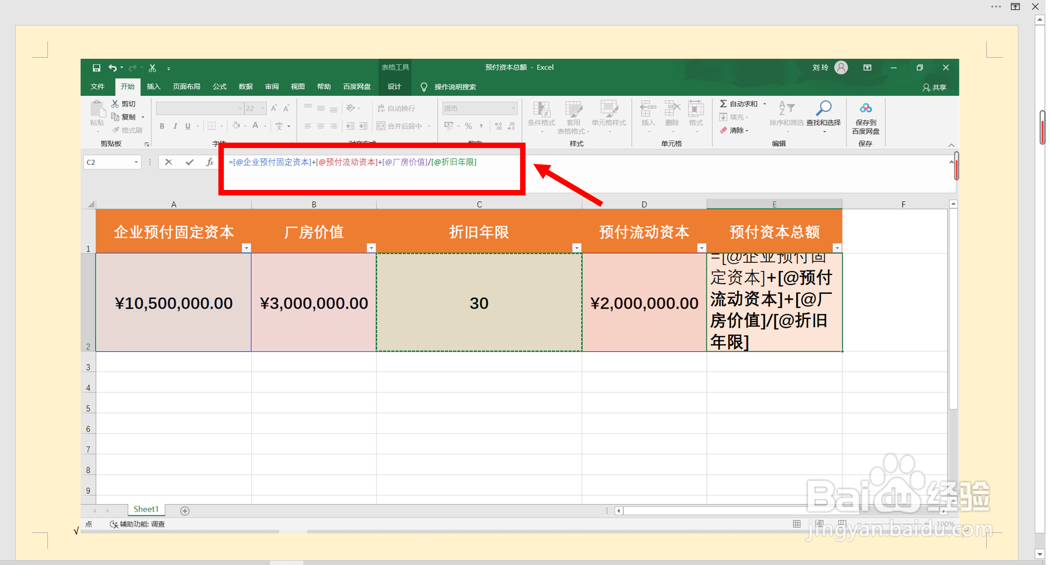
Task: Open filter dropdown for 企业预付固定资本 column
Action: [x=246, y=248]
